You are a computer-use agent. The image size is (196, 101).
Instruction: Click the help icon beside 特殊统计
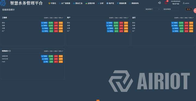[x=10, y=51]
